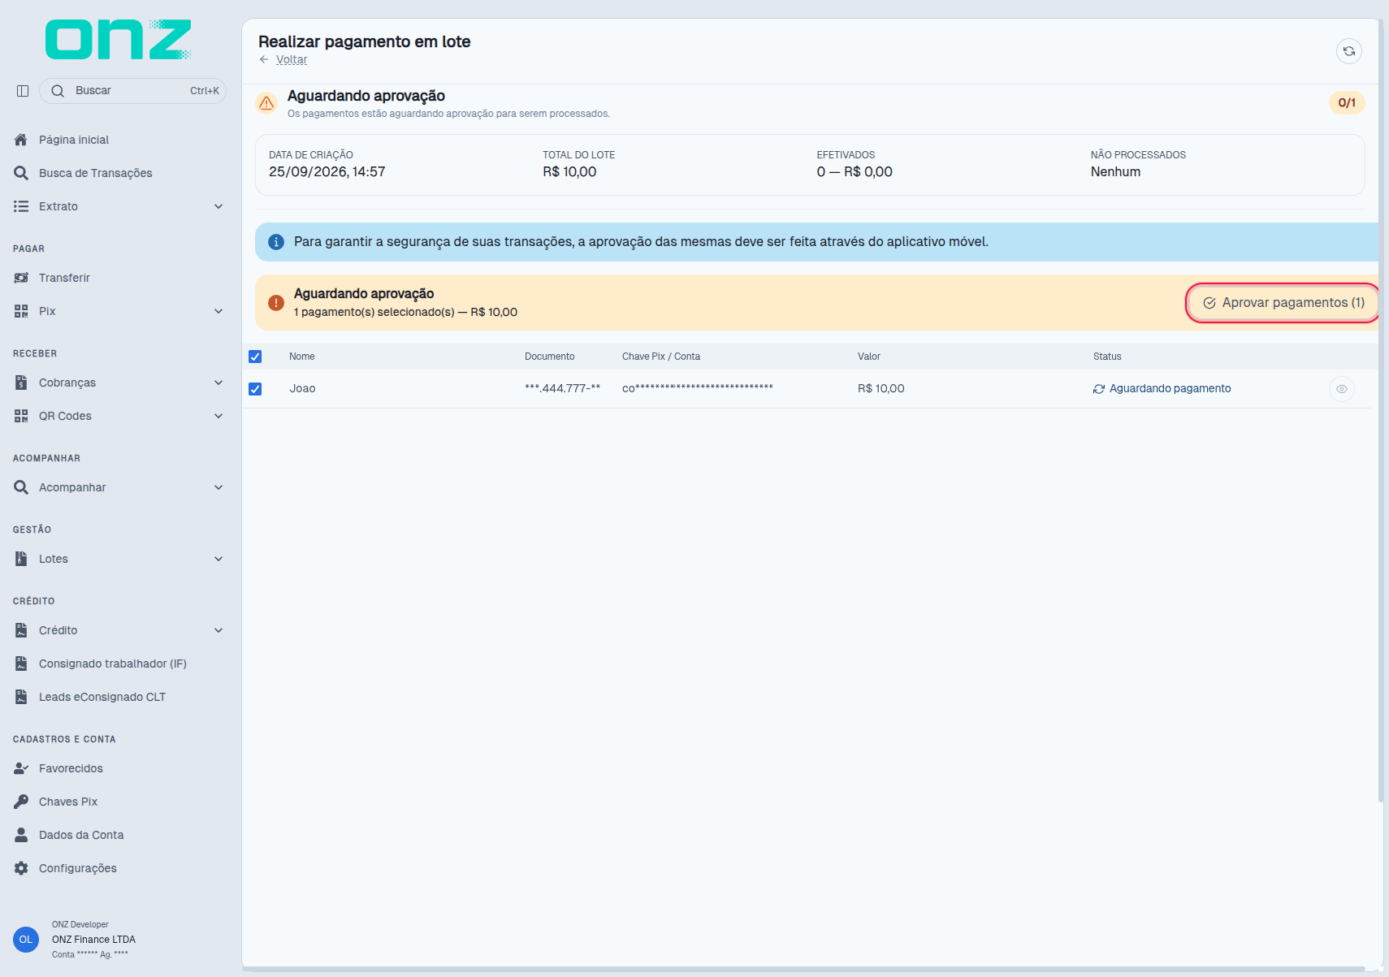Click the orange warning triangle icon

[266, 103]
